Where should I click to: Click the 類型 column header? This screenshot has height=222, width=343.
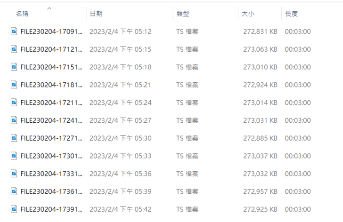pyautogui.click(x=183, y=14)
